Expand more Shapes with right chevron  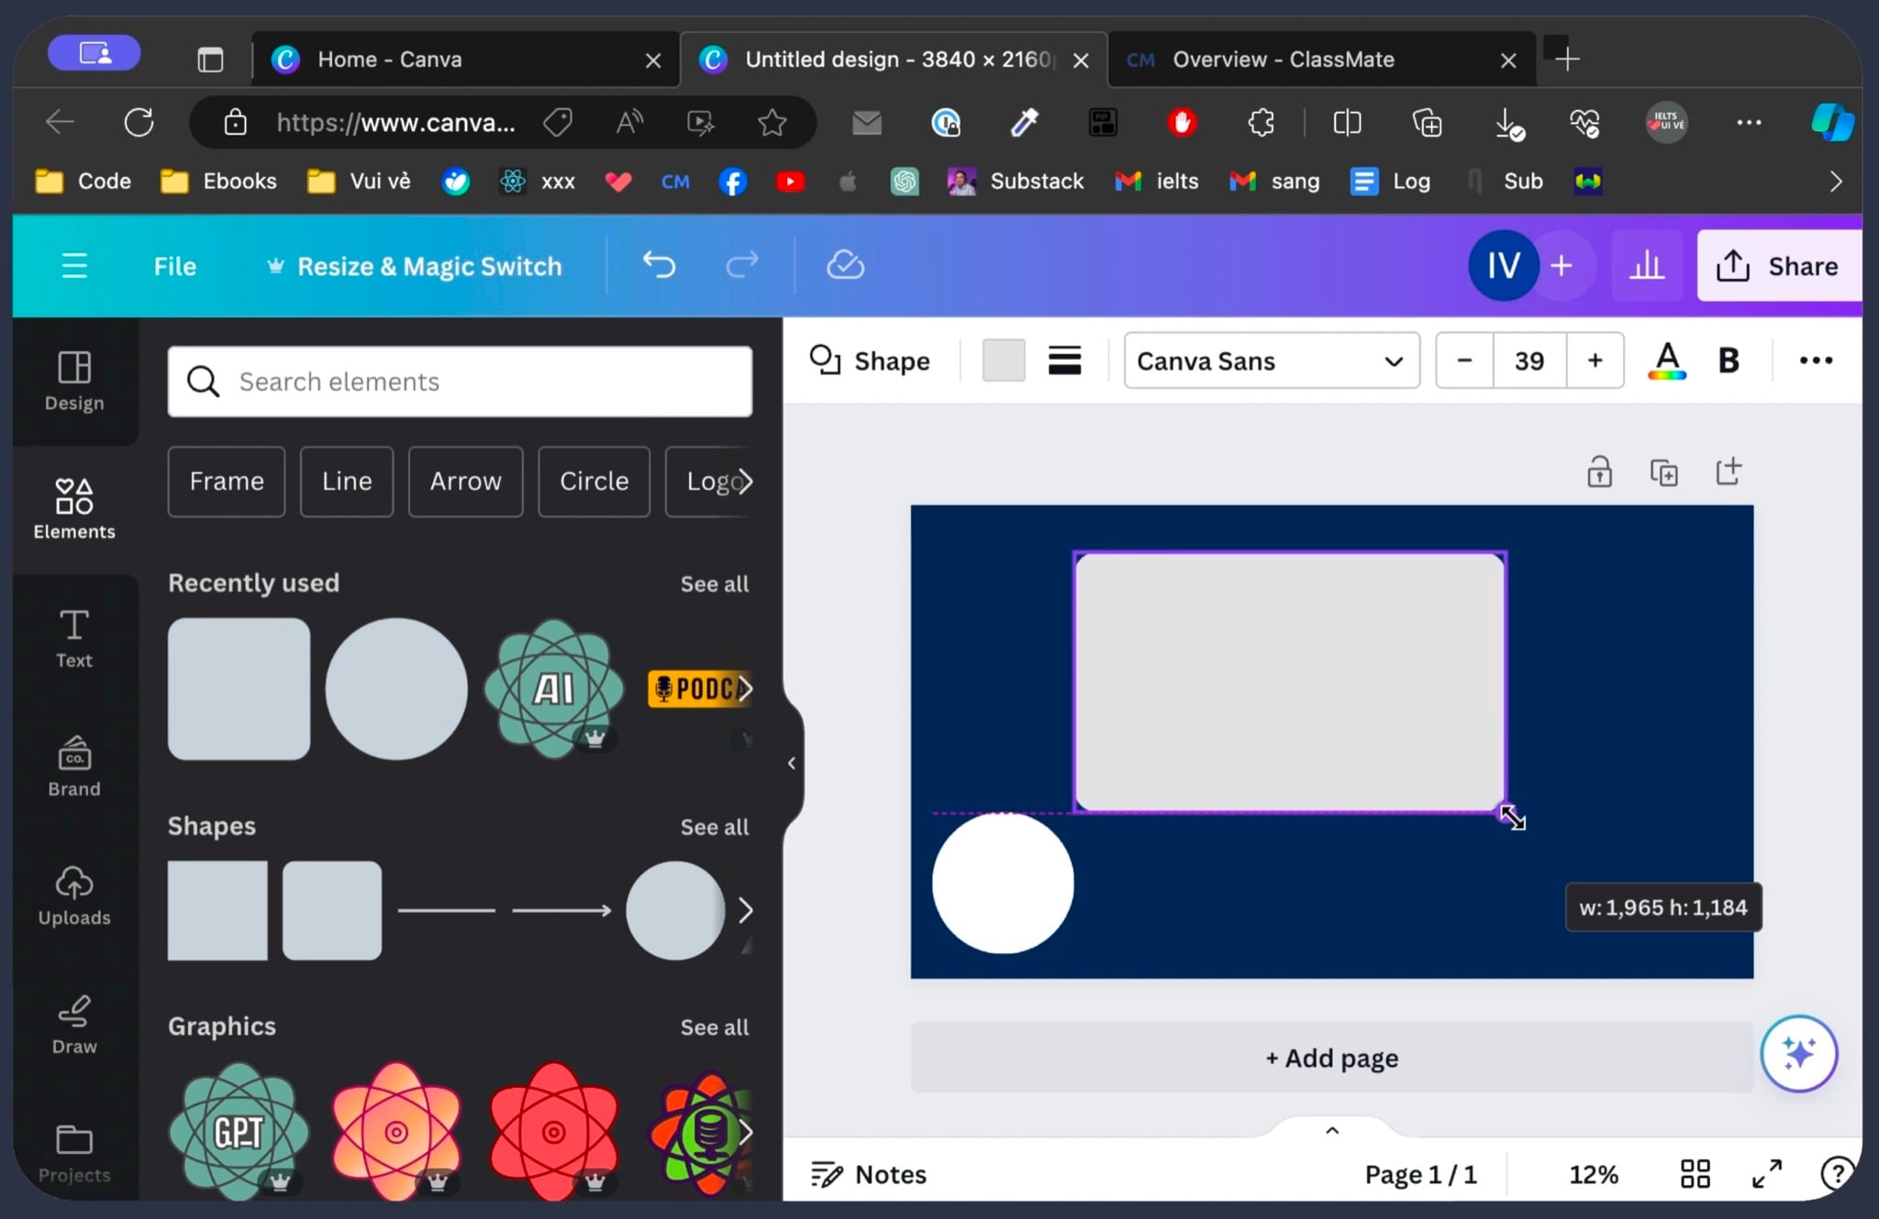pos(745,910)
